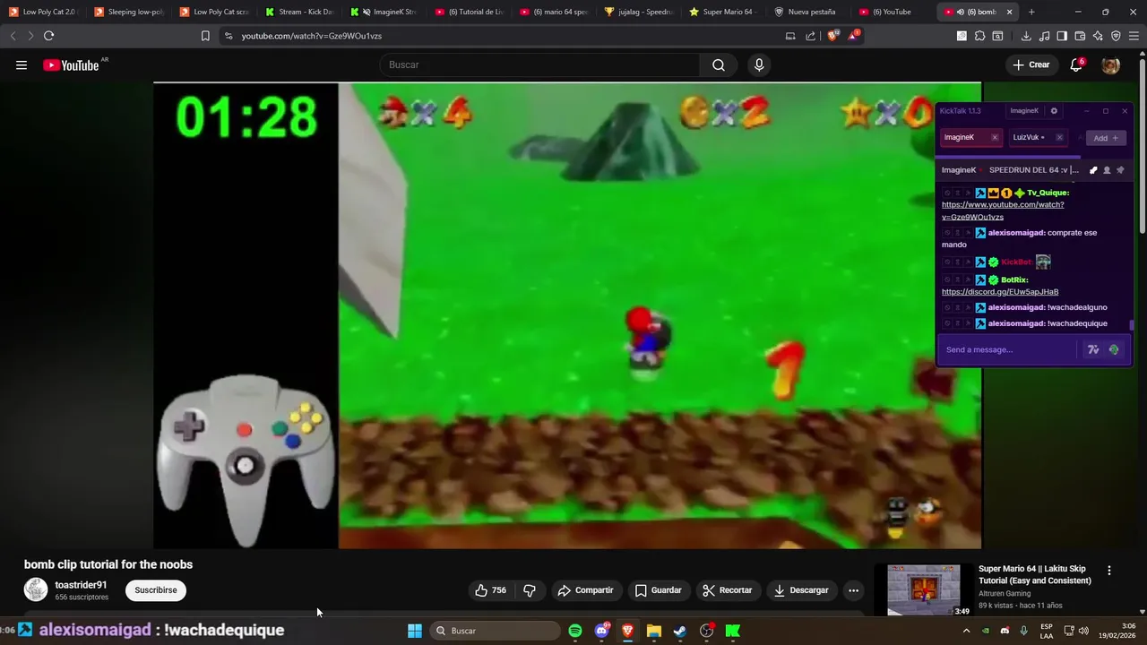
Task: Click the browser address bar URL
Action: [x=311, y=36]
